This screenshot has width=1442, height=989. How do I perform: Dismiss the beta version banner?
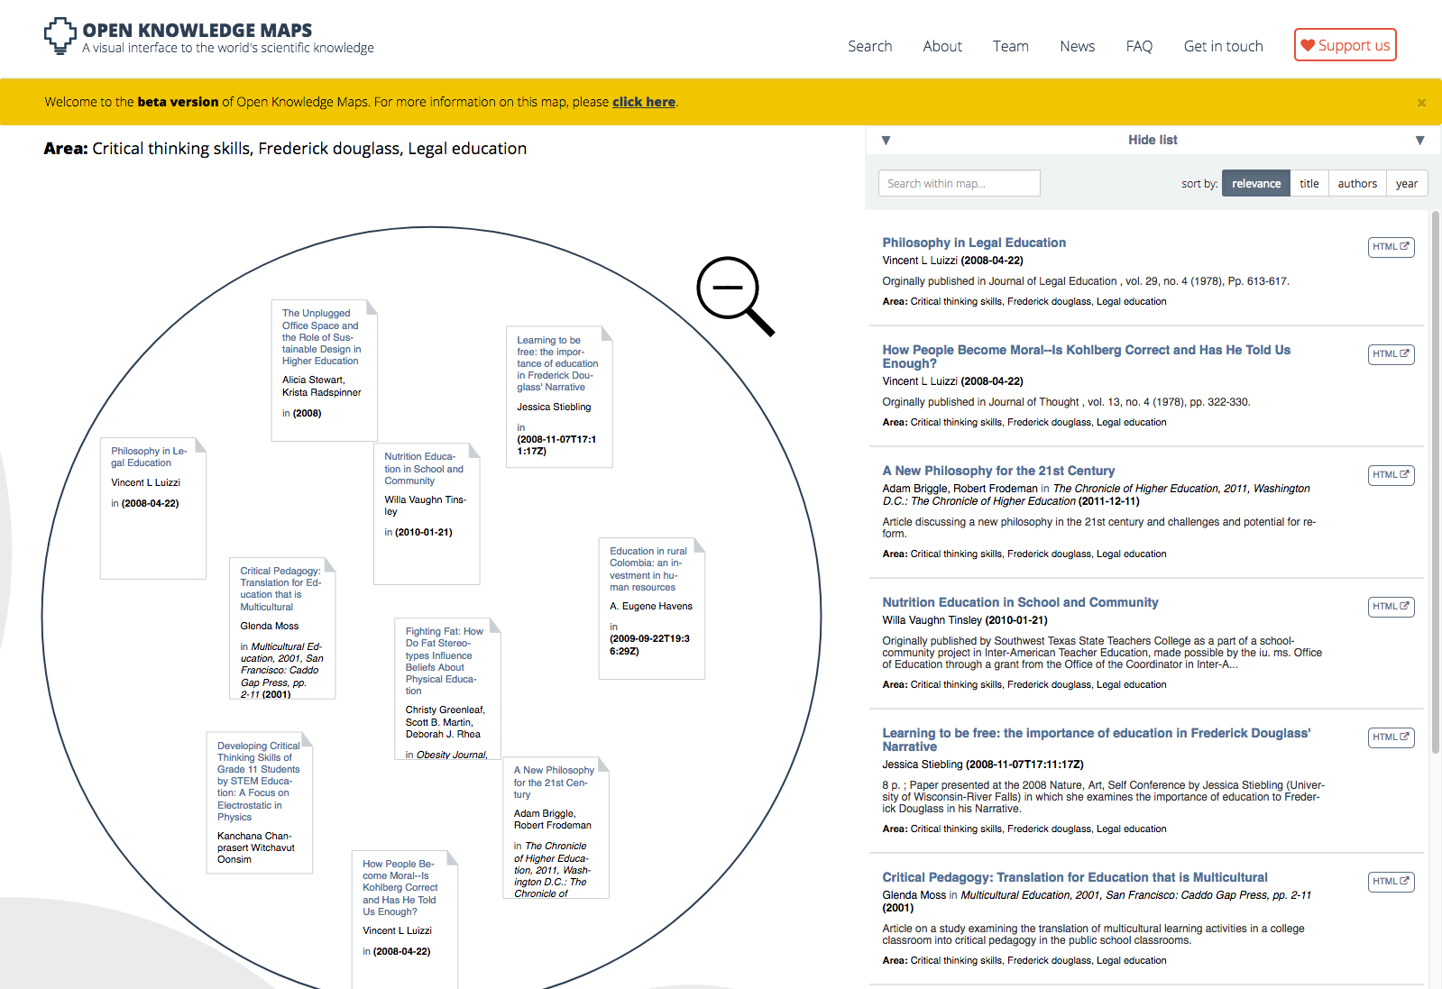(x=1421, y=103)
